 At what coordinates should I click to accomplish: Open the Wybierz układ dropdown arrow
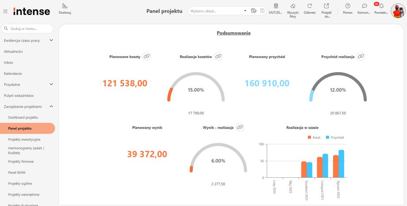(246, 11)
